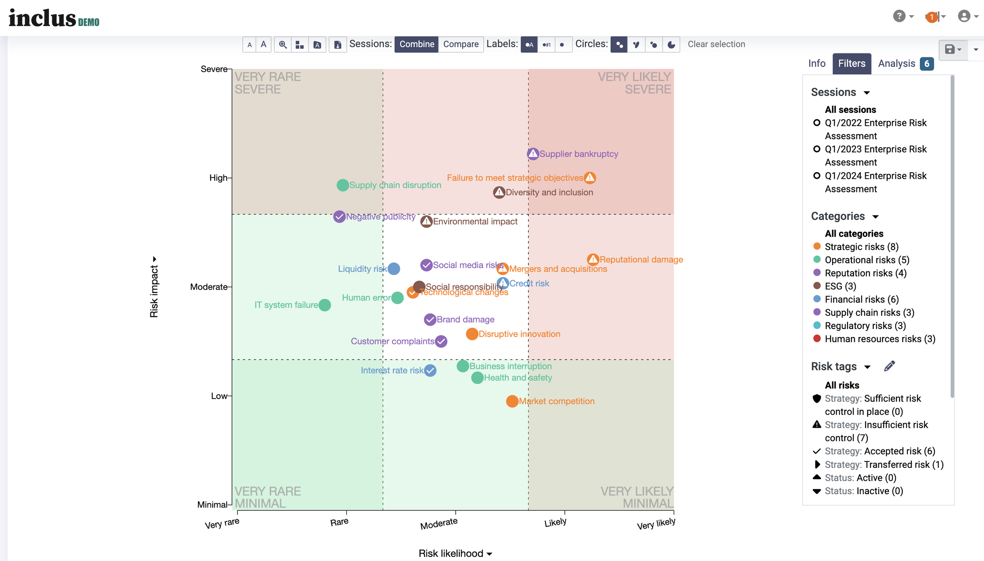Viewport: 984px width, 561px height.
Task: Click the edit risk tags pencil icon
Action: (889, 366)
